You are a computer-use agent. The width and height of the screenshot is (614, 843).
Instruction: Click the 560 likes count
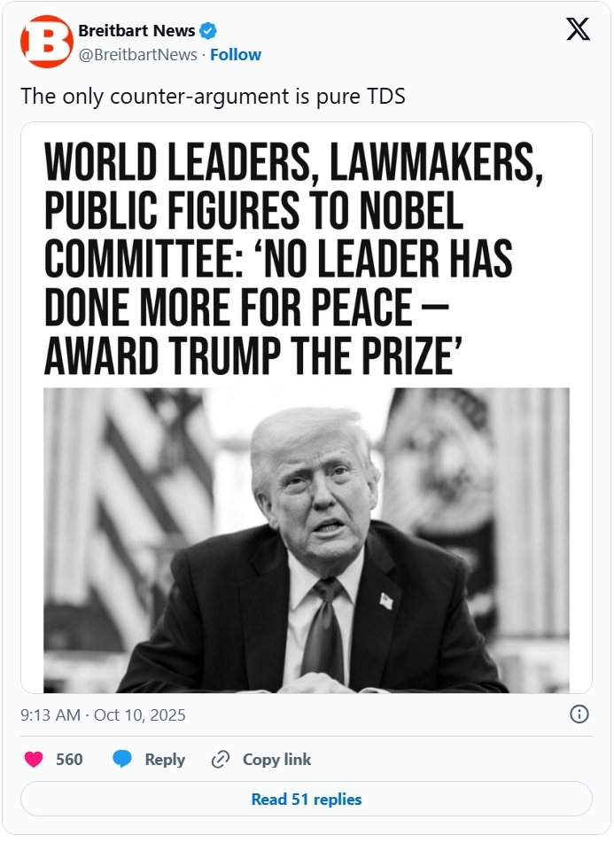[69, 760]
